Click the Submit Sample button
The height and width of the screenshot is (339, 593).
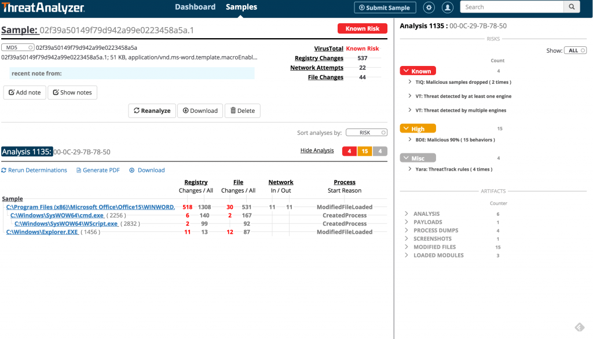[x=385, y=8]
